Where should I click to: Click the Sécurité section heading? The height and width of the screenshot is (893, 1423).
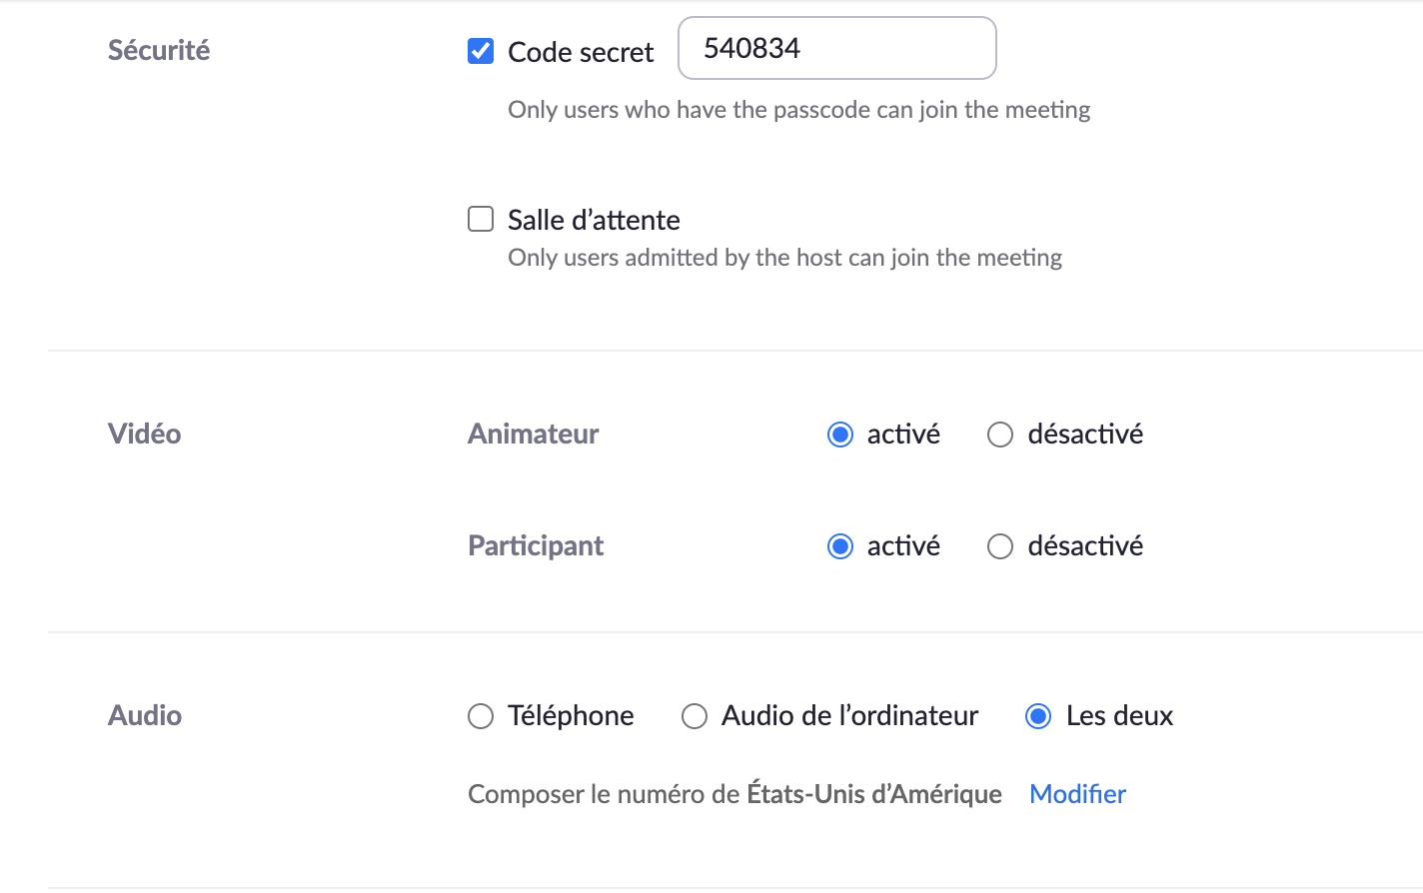[159, 50]
